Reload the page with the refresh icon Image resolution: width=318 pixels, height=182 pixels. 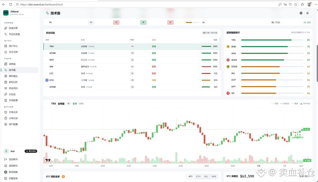click(10, 4)
